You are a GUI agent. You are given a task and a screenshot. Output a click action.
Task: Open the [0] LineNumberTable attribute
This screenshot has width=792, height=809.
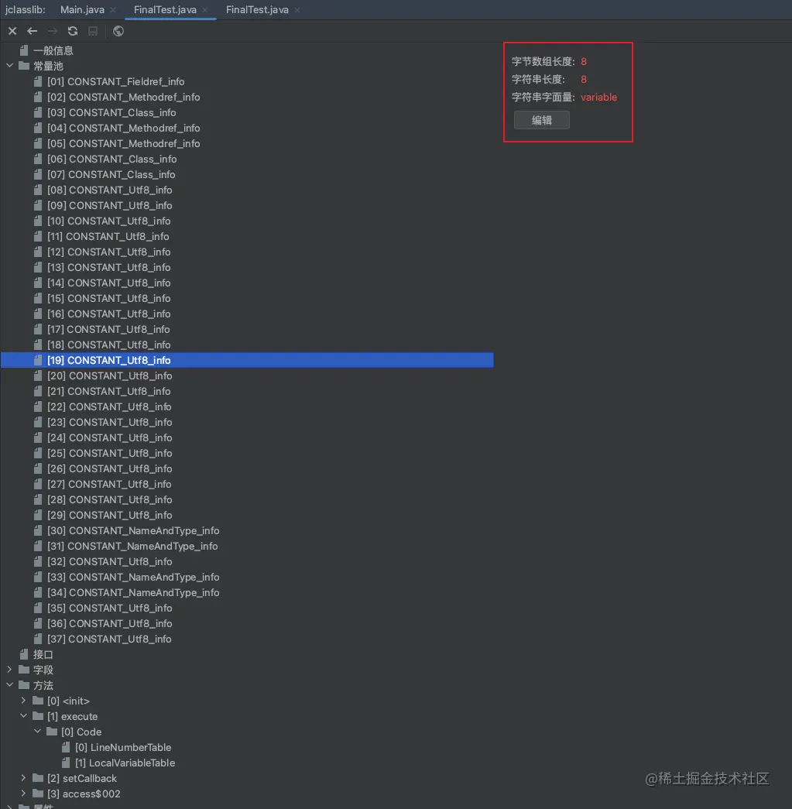tap(123, 747)
